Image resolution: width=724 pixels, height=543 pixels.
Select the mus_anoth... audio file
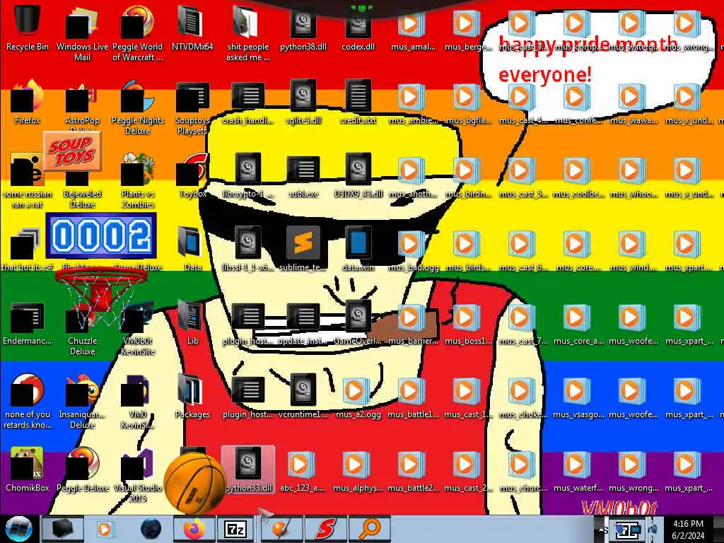click(x=413, y=175)
